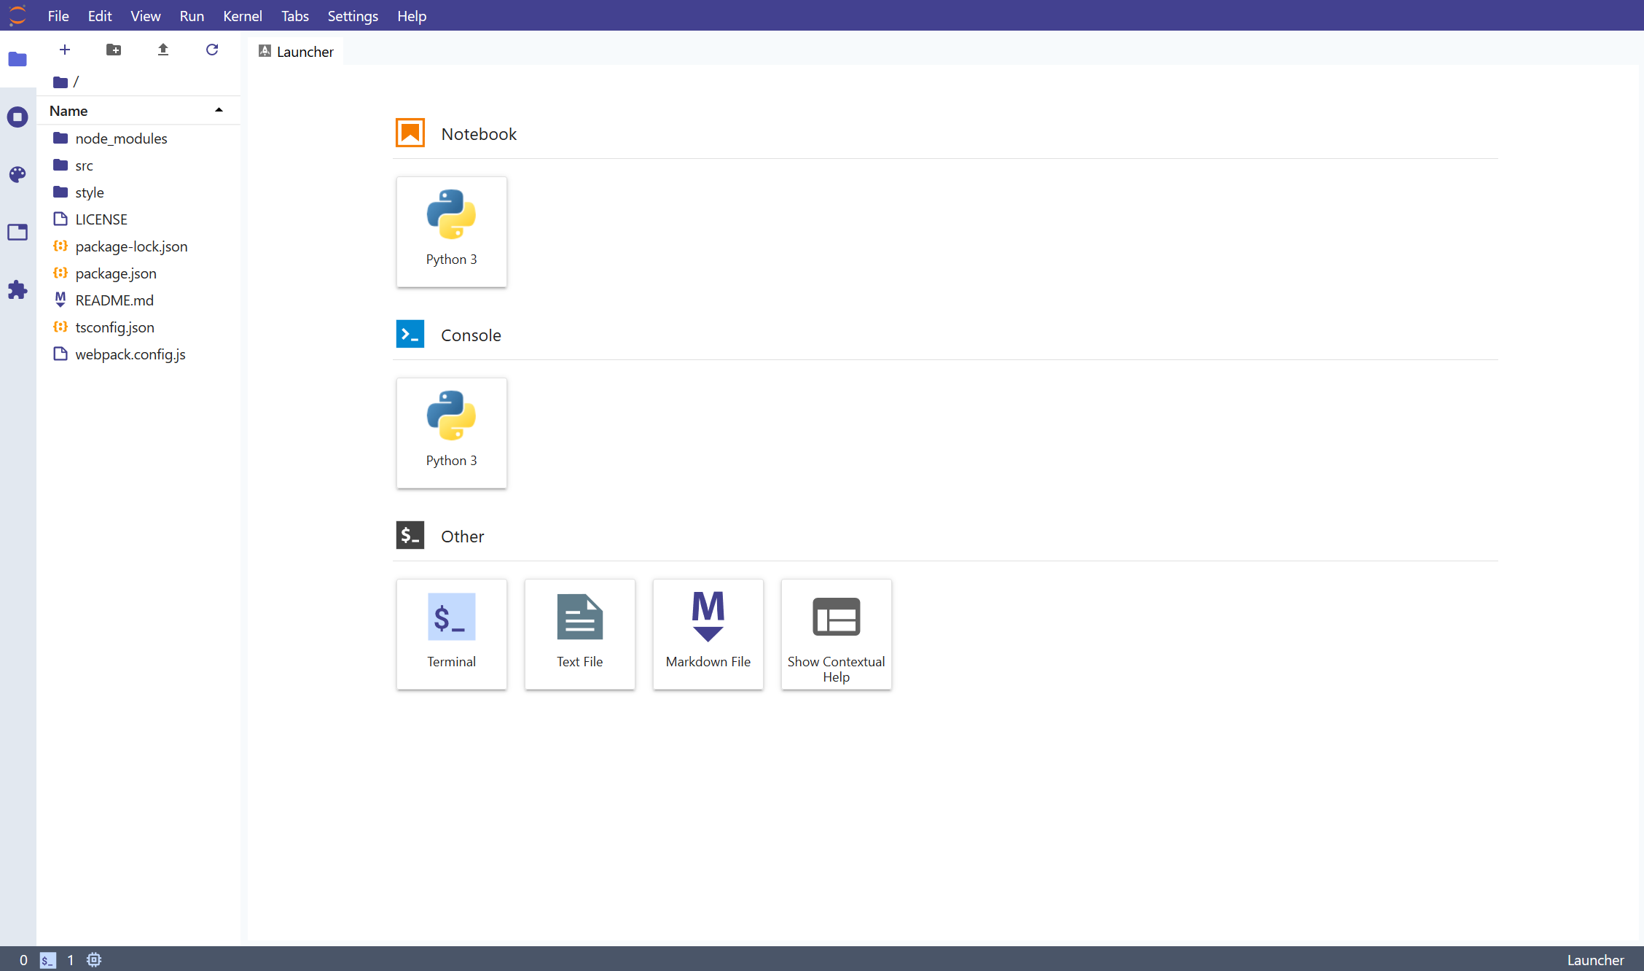Toggle Name column sort order arrow
This screenshot has width=1644, height=971.
coord(219,110)
